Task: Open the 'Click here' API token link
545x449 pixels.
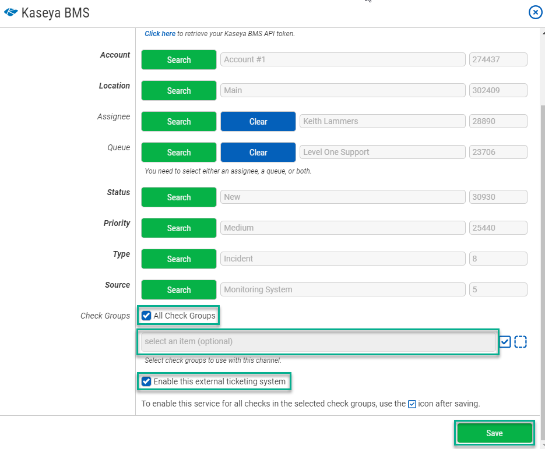Action: 160,33
